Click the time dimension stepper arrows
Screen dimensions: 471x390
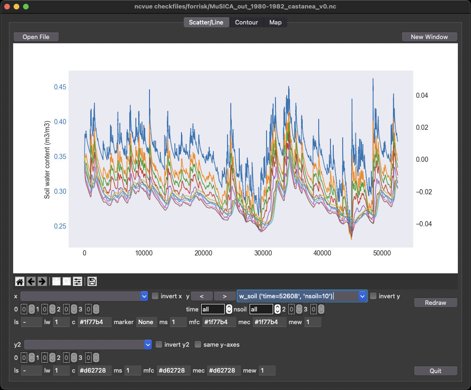(x=229, y=309)
